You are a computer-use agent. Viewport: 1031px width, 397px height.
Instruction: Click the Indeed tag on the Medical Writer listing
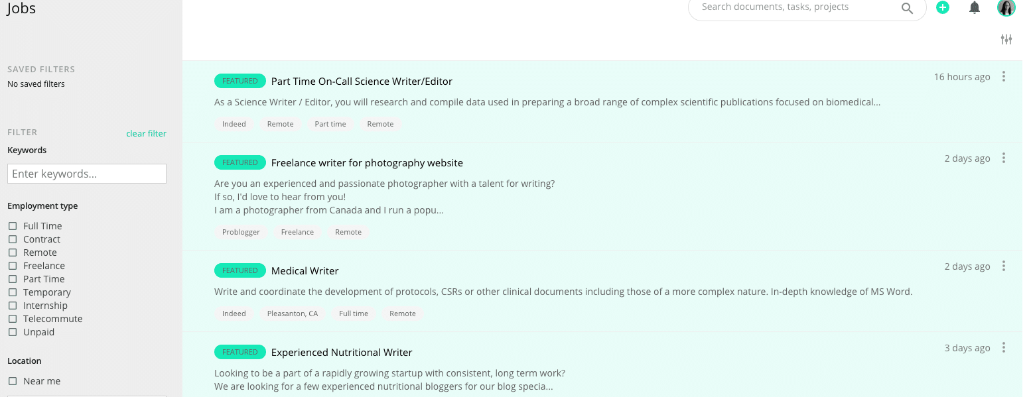234,313
